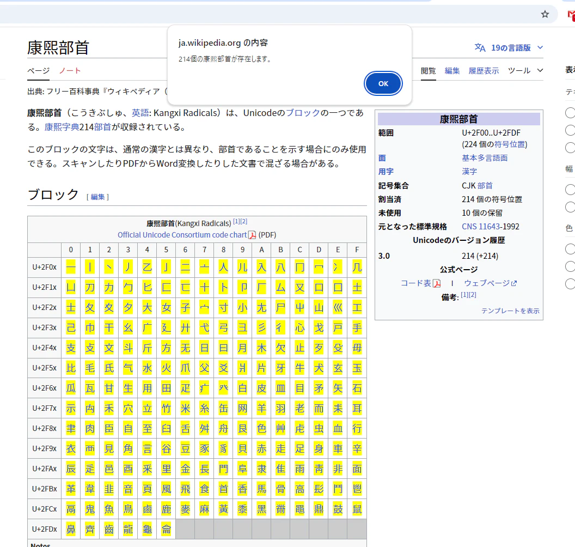Click the 鼠 radical in the Unicode table

357,509
